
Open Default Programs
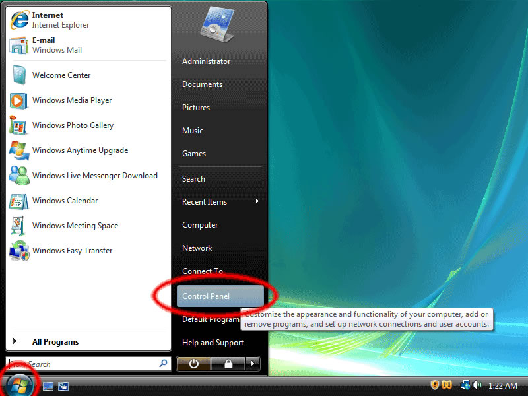pos(211,319)
